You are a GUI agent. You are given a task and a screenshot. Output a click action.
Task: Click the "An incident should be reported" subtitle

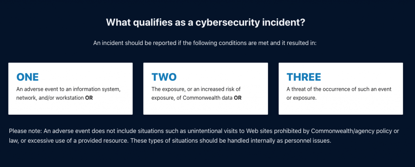point(134,43)
